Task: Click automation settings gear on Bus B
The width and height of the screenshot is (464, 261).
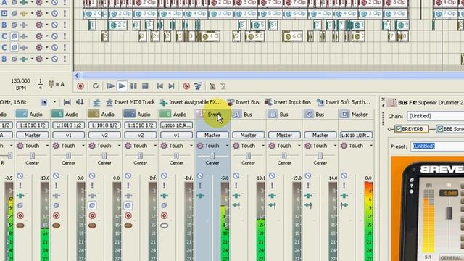Action: click(272, 146)
